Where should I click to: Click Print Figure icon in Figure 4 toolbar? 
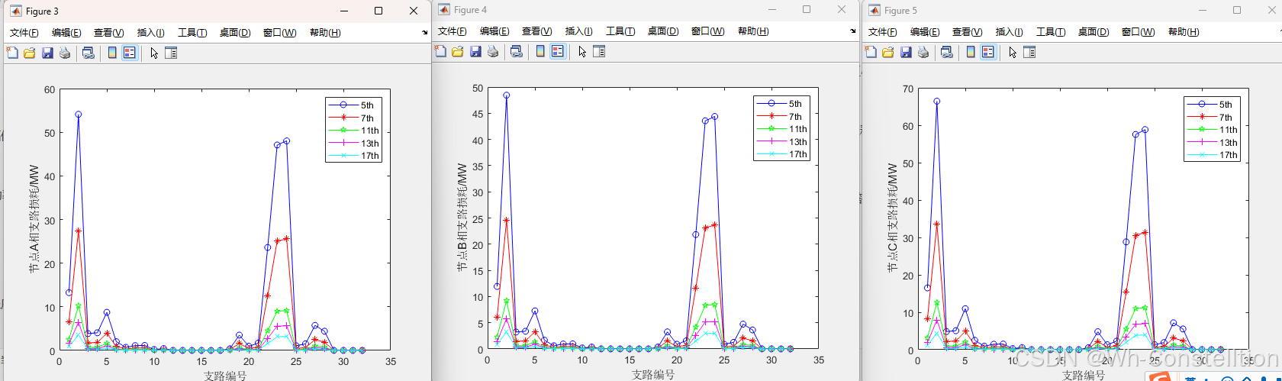click(x=493, y=51)
